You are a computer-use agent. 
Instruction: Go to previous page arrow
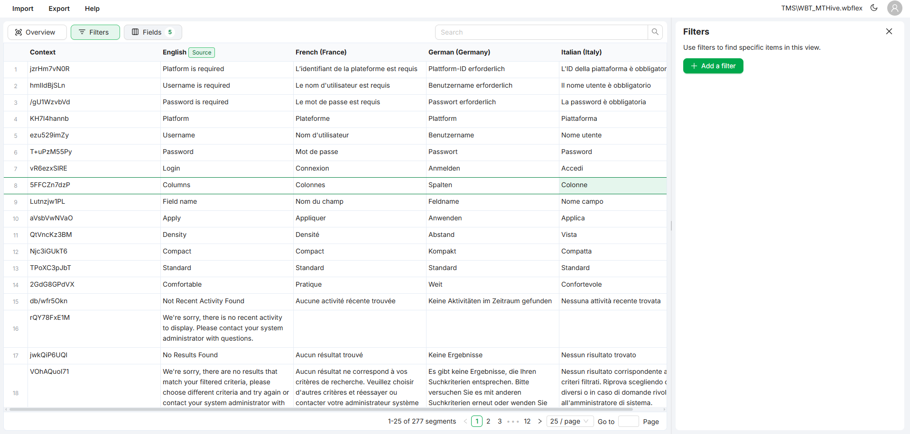(465, 421)
